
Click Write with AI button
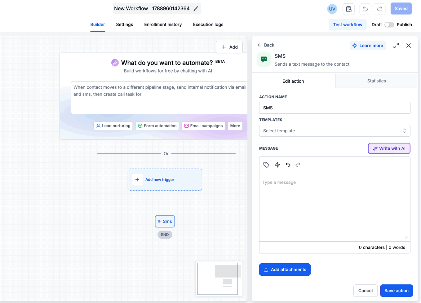click(x=389, y=148)
